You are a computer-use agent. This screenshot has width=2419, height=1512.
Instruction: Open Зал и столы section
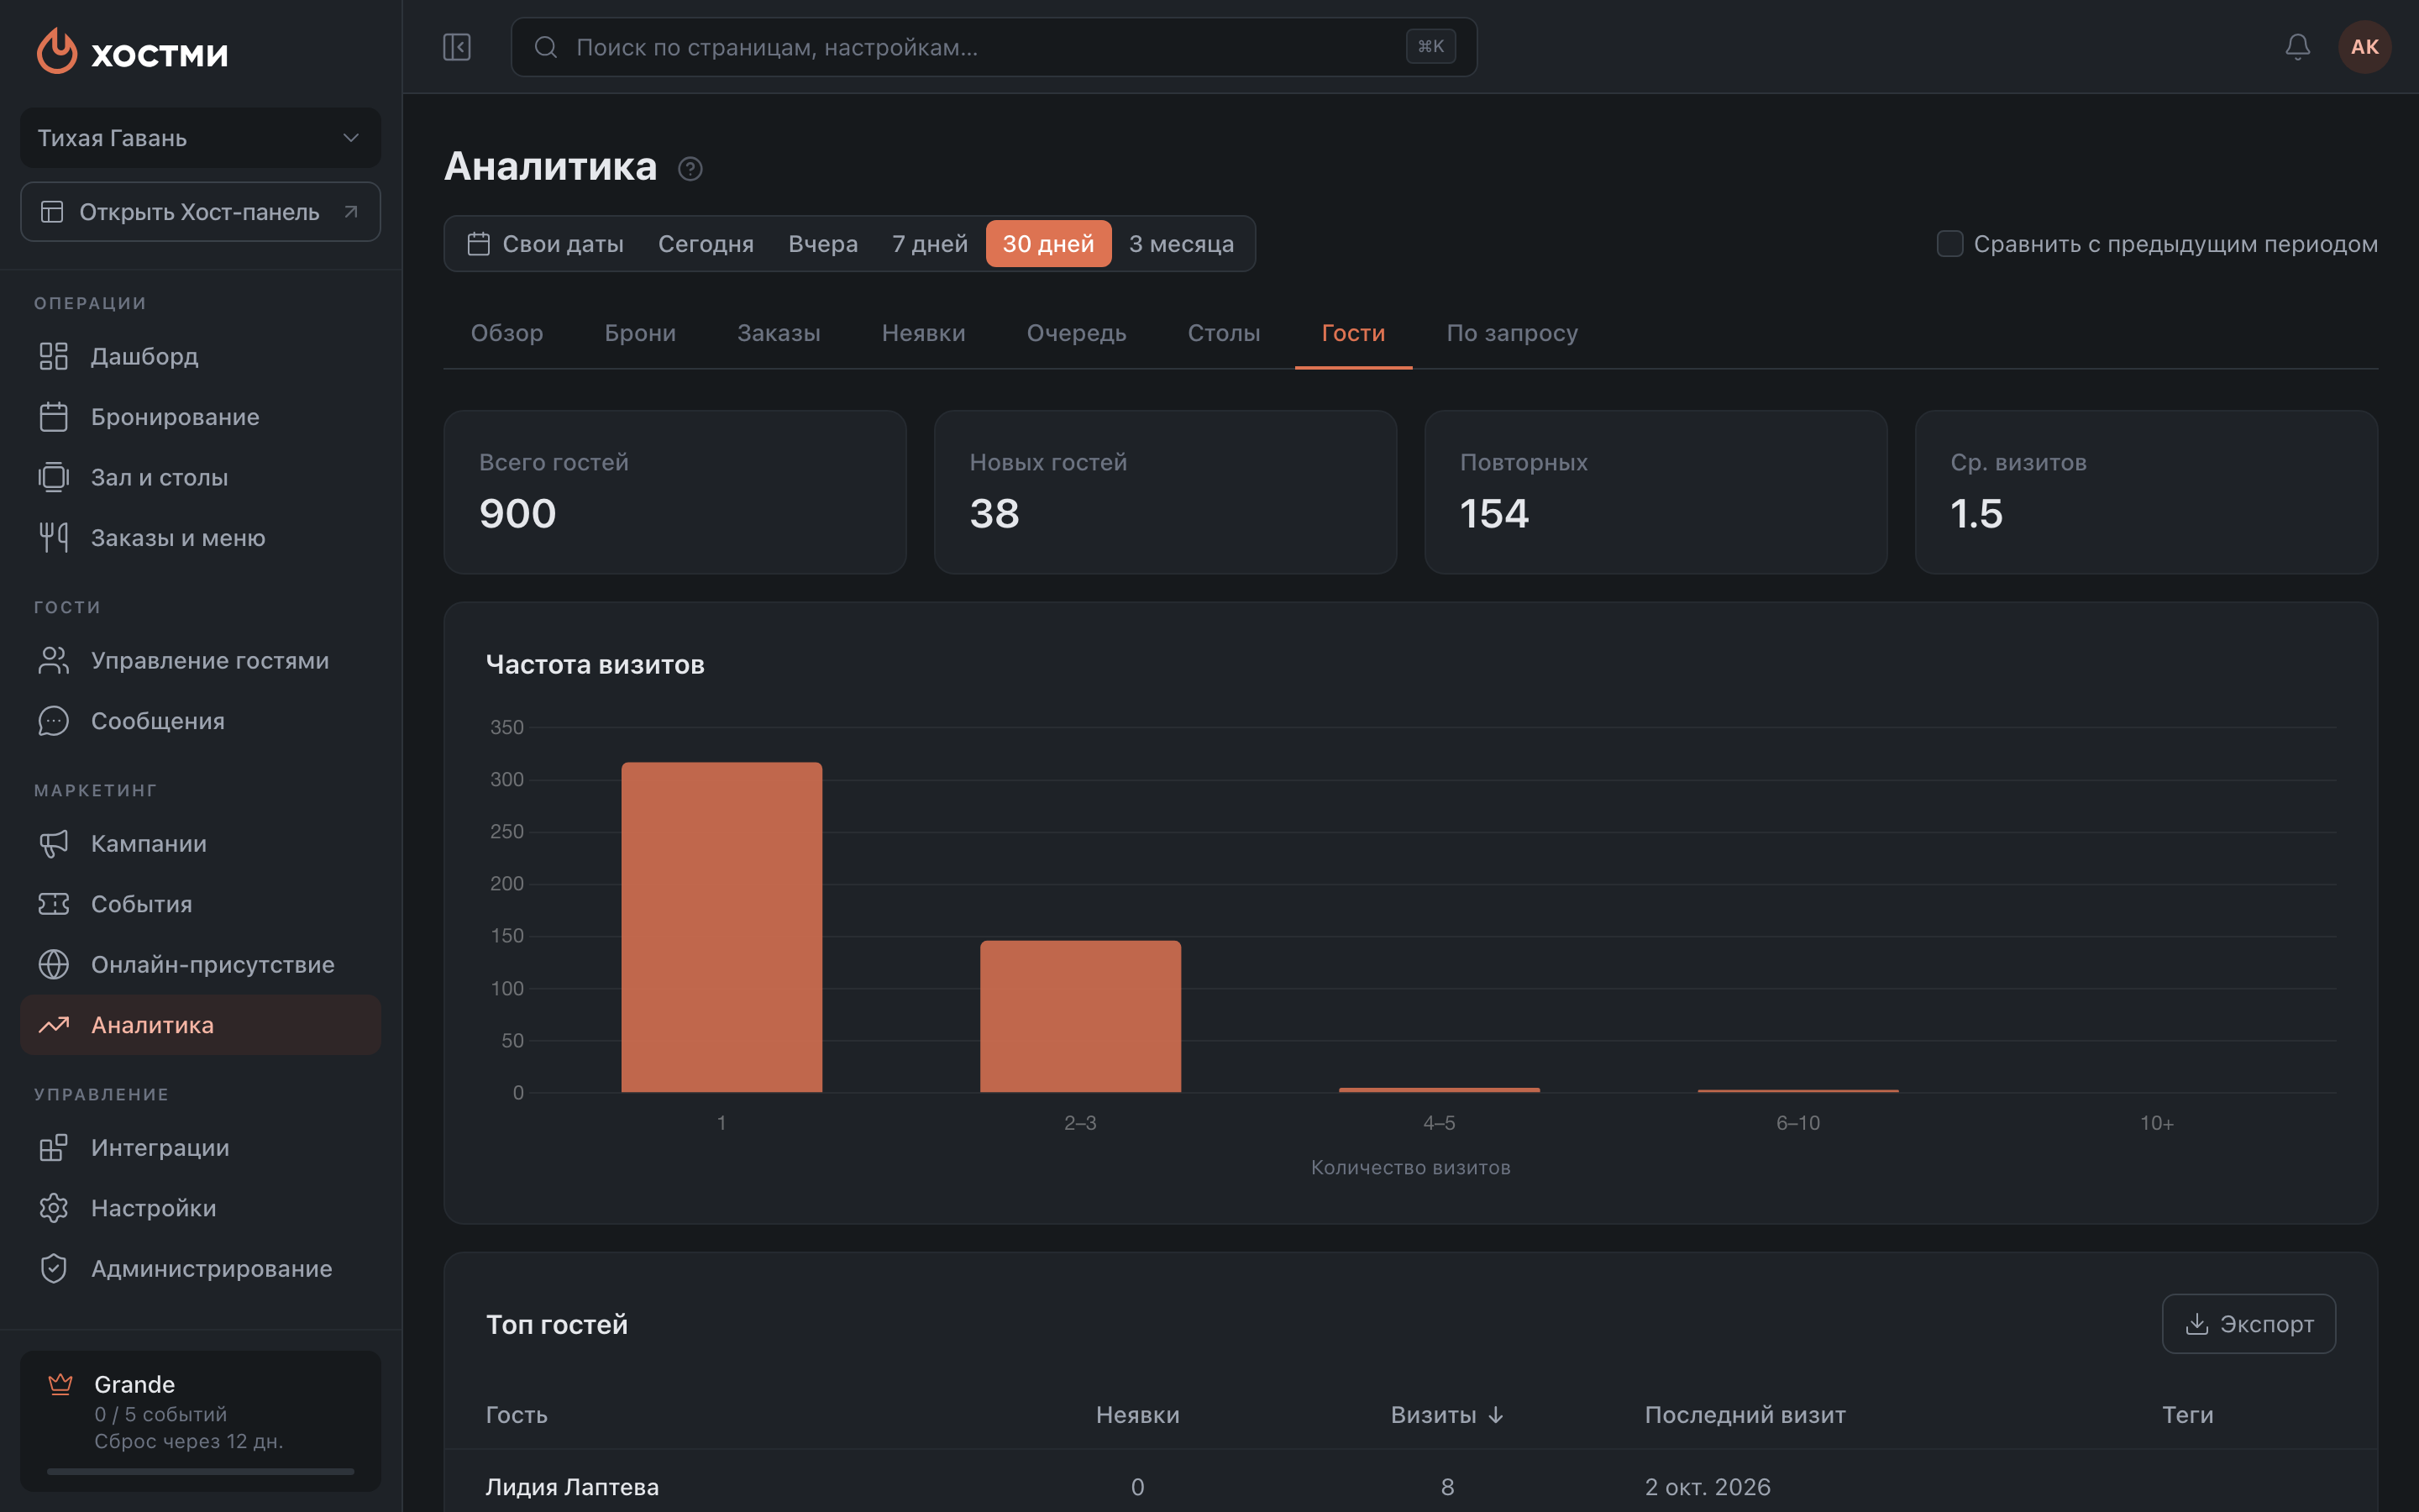click(x=201, y=477)
